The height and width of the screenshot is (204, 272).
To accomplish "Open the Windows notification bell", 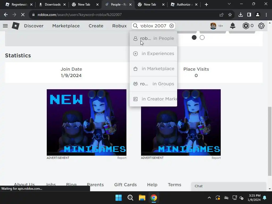I will 265,198.
